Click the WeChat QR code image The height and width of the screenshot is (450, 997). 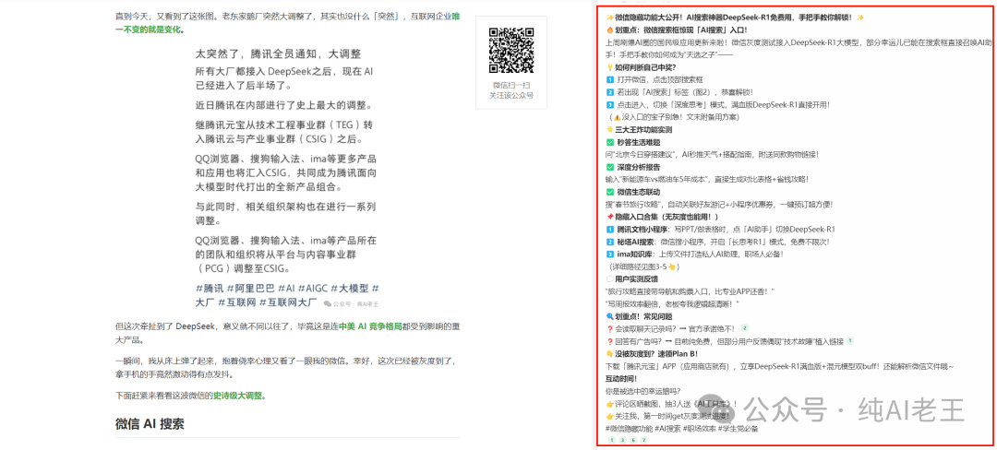pos(511,50)
